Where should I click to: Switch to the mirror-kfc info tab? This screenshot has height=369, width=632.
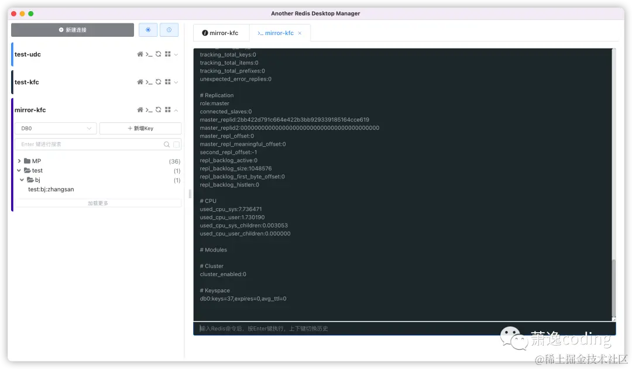220,33
